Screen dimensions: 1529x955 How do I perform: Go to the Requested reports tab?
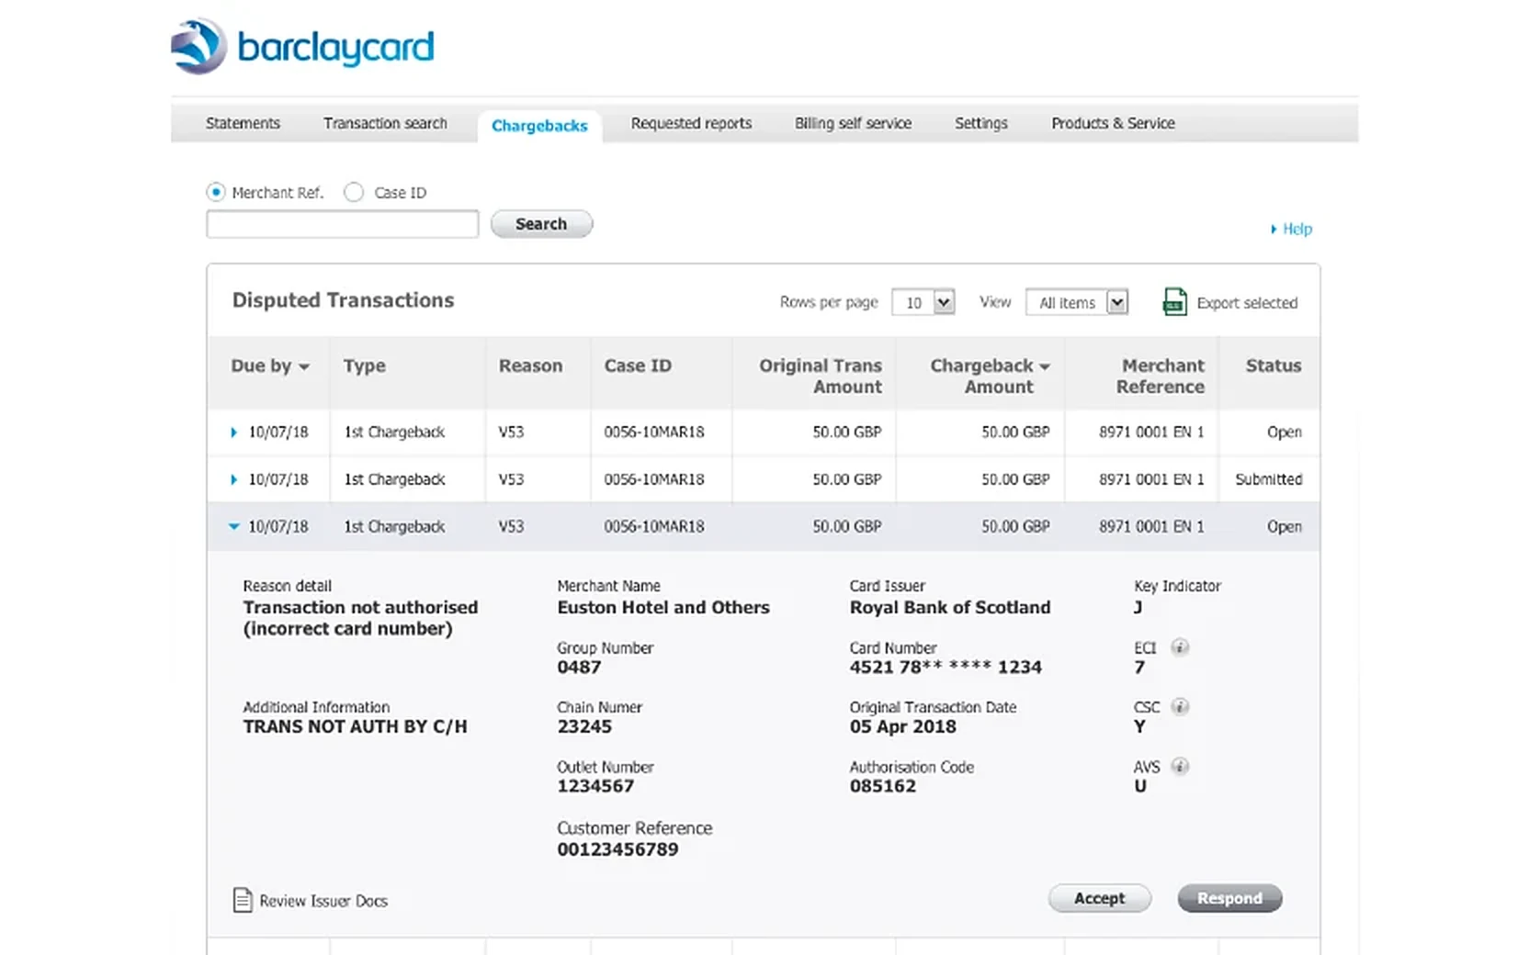(x=691, y=123)
